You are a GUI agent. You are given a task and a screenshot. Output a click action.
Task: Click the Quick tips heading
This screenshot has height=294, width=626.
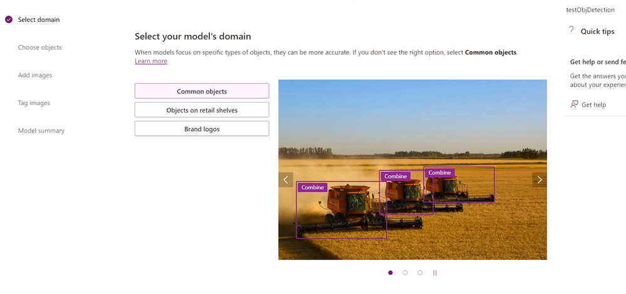tap(597, 31)
